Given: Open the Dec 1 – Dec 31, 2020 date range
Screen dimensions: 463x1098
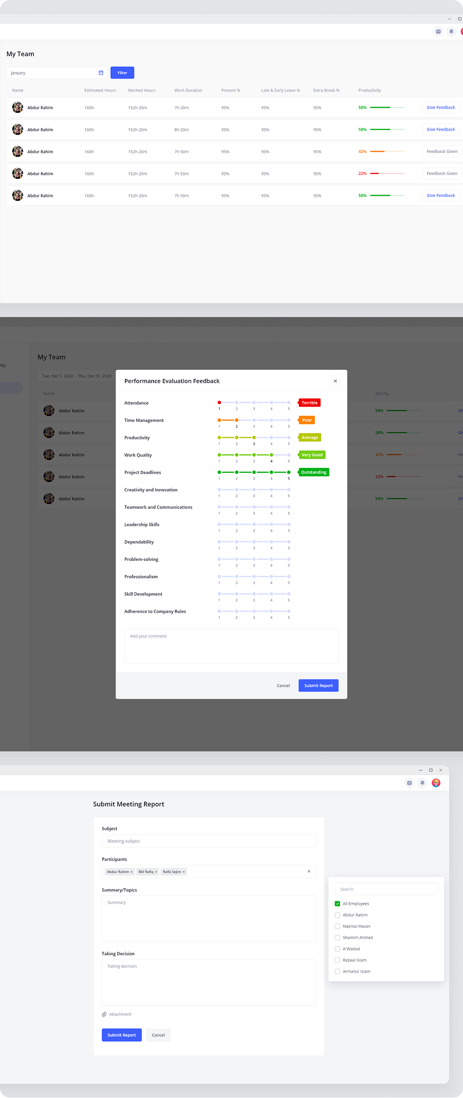Looking at the screenshot, I should 77,376.
